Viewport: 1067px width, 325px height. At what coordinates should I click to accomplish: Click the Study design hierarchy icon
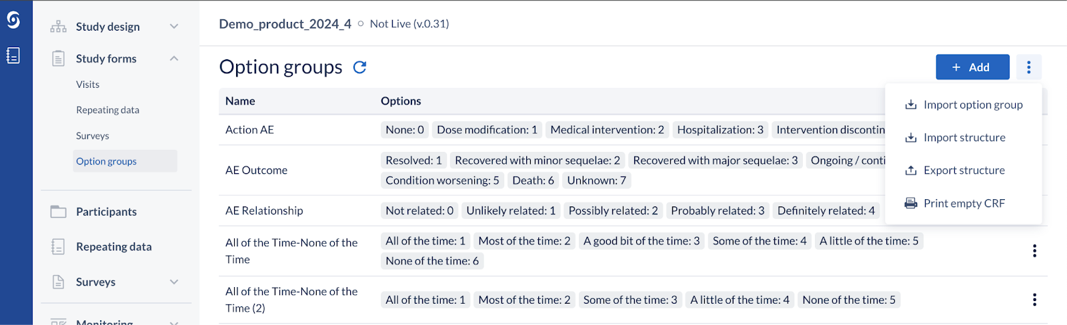59,27
